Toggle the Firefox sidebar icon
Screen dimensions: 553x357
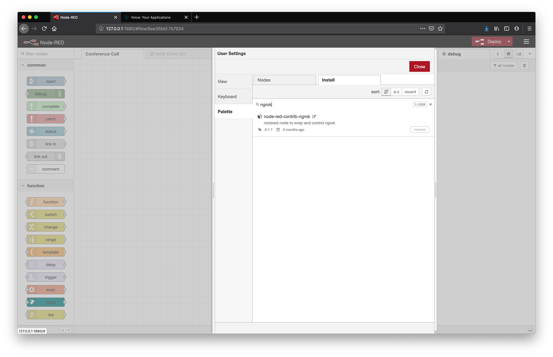(x=507, y=29)
